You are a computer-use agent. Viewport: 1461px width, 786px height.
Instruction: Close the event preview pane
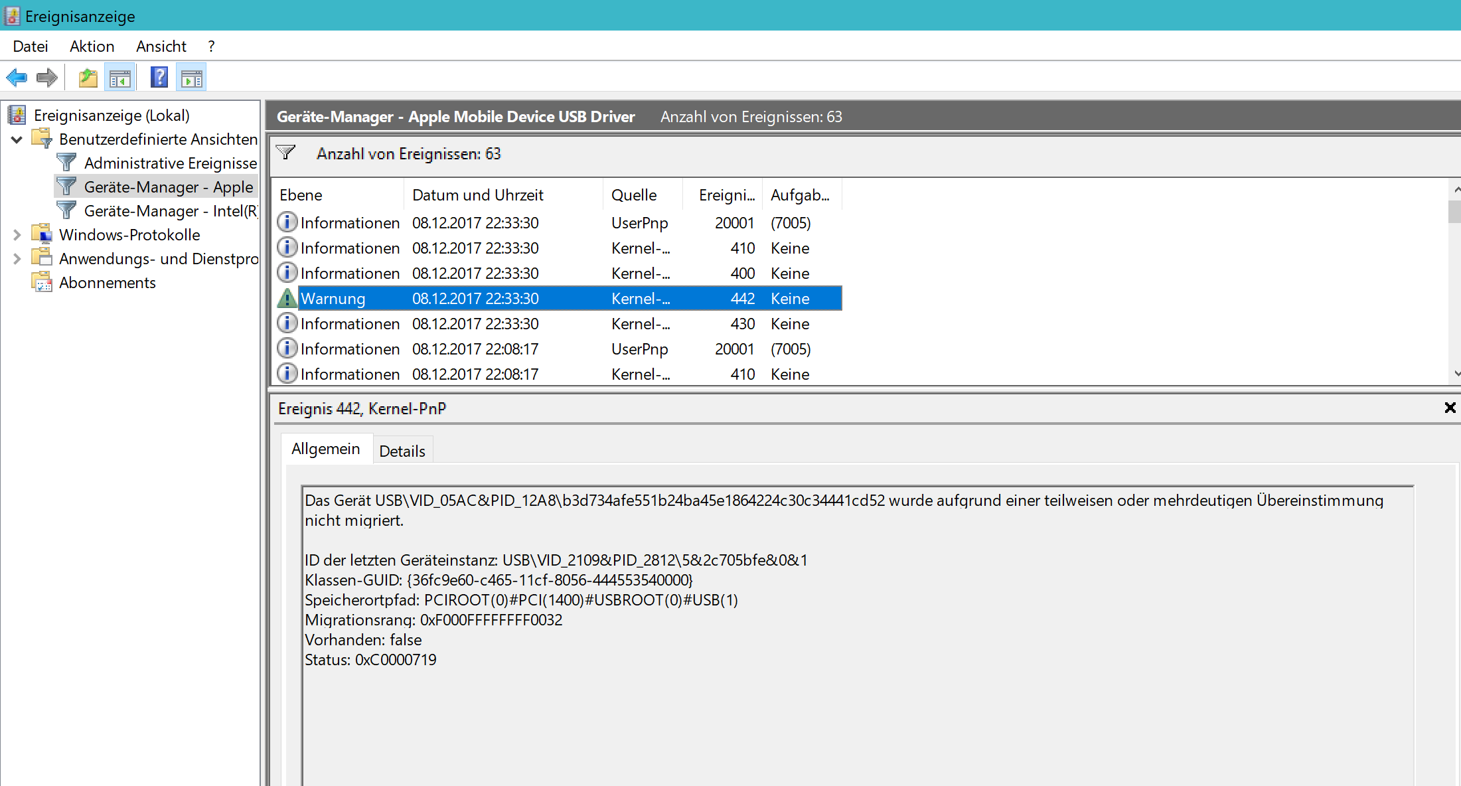[1450, 408]
